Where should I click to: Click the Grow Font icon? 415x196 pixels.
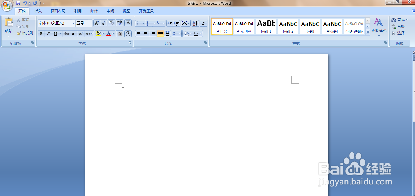coord(96,23)
